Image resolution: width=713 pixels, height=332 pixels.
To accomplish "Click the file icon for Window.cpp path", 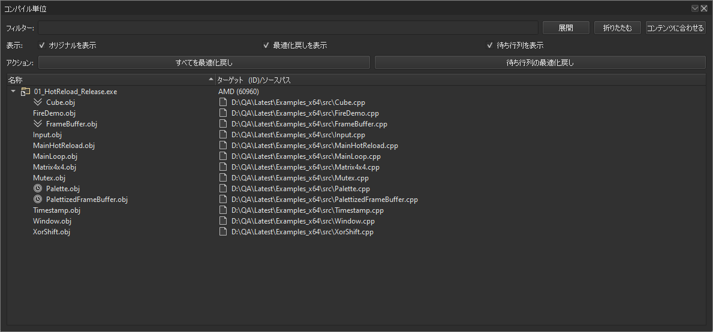I will pos(223,221).
